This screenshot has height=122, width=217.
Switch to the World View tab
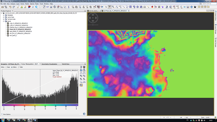coord(66,64)
